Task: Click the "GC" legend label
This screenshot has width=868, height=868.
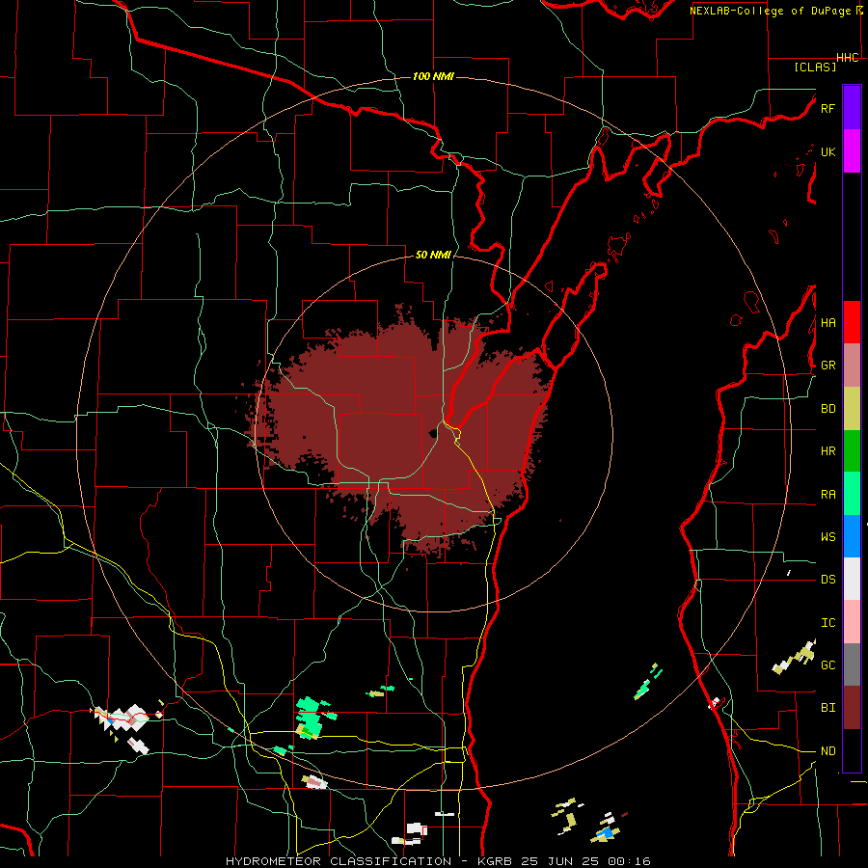Action: click(827, 665)
